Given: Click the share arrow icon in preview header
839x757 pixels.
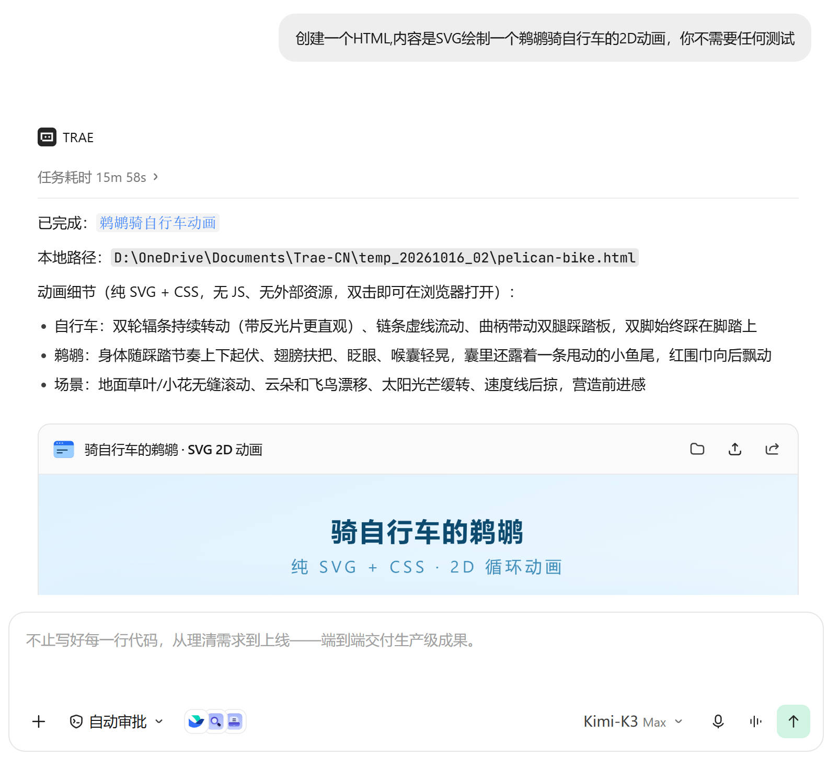Looking at the screenshot, I should tap(772, 449).
